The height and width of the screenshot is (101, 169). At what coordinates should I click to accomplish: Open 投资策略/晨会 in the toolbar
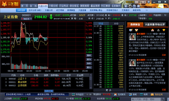coord(96,10)
